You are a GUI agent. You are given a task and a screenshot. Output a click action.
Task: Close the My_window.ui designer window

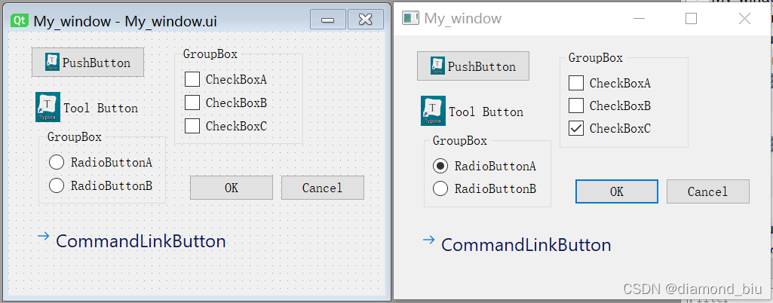pos(365,19)
